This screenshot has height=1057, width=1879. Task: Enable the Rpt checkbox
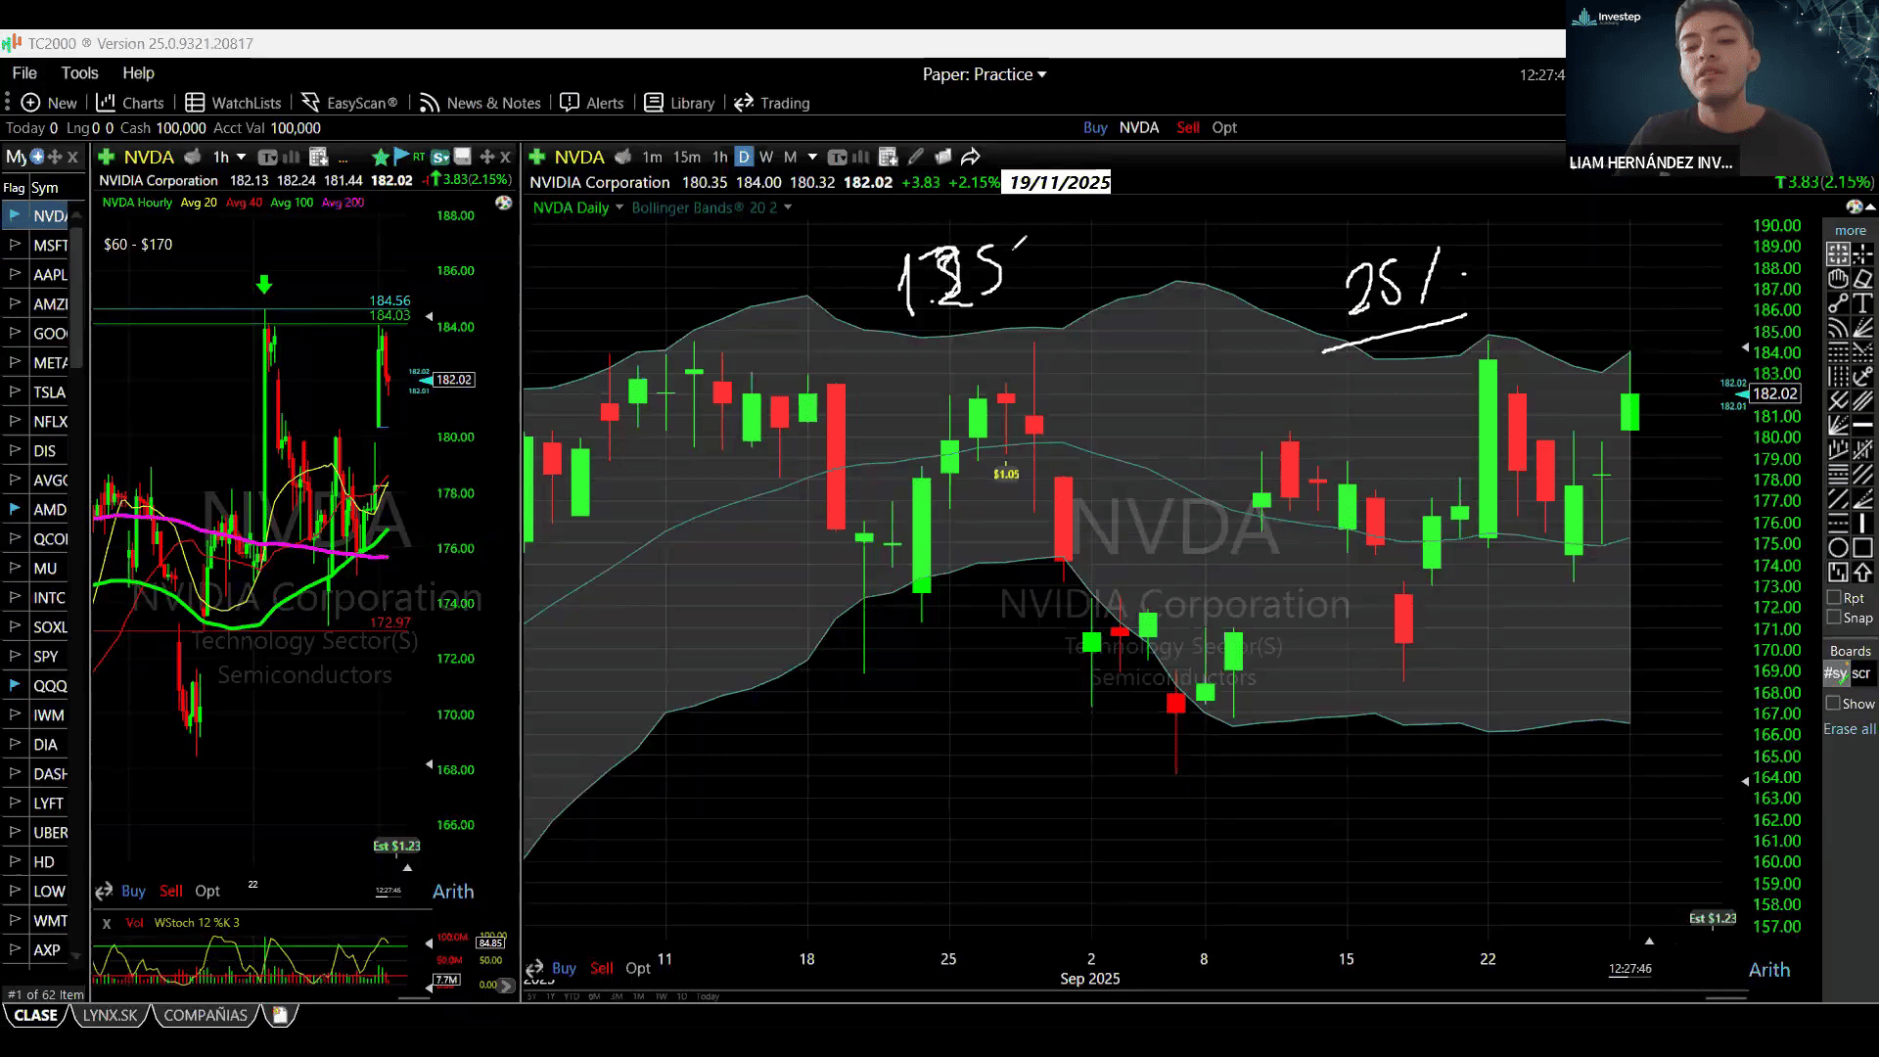(x=1834, y=598)
